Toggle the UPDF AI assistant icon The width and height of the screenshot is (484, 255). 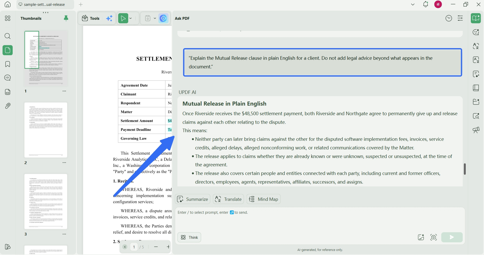(x=164, y=18)
